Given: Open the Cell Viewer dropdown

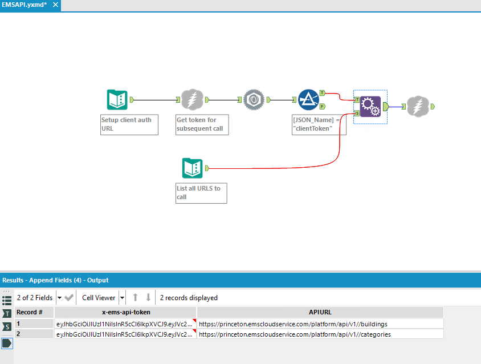Looking at the screenshot, I should [122, 297].
